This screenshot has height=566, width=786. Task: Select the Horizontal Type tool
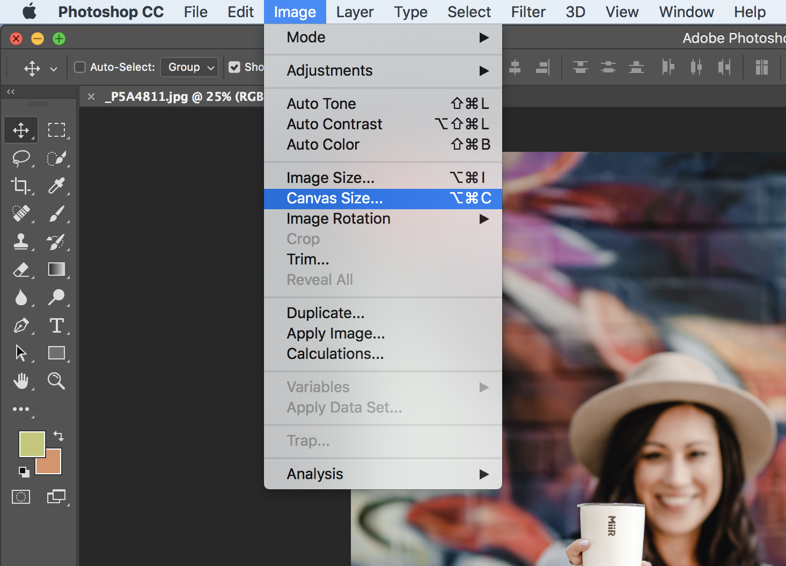click(56, 325)
